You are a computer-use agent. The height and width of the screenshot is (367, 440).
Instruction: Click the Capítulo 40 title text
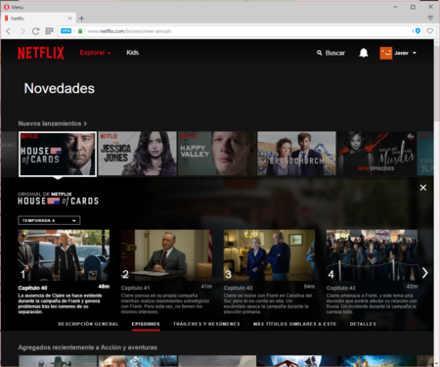32,288
